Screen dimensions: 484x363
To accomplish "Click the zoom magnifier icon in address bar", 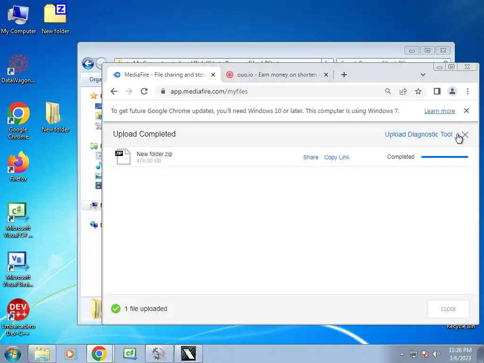I will click(x=388, y=91).
